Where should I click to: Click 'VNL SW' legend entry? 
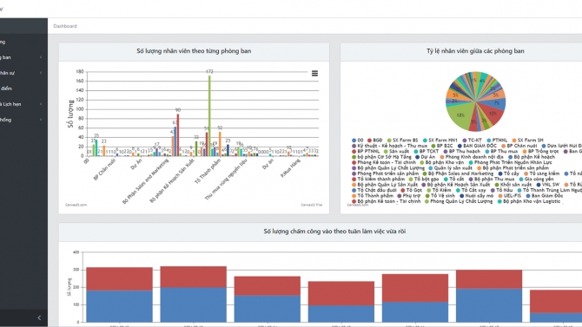pos(548,185)
